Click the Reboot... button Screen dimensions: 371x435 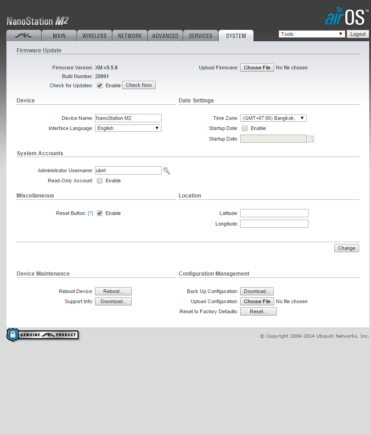tap(113, 291)
